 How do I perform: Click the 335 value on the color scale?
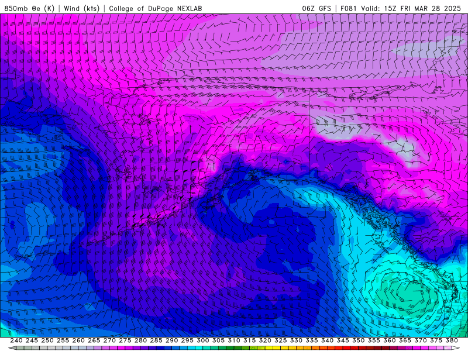[x=312, y=340]
